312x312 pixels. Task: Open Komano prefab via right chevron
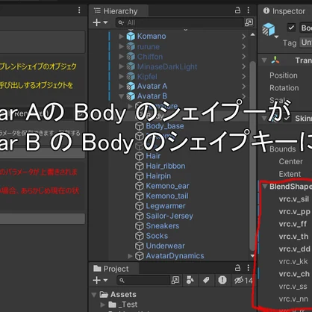[244, 37]
